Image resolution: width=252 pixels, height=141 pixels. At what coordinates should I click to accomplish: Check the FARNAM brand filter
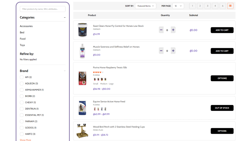(22, 121)
